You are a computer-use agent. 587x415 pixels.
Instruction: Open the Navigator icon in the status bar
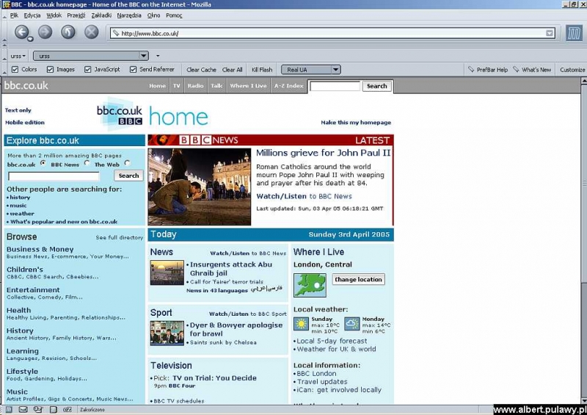click(9, 409)
